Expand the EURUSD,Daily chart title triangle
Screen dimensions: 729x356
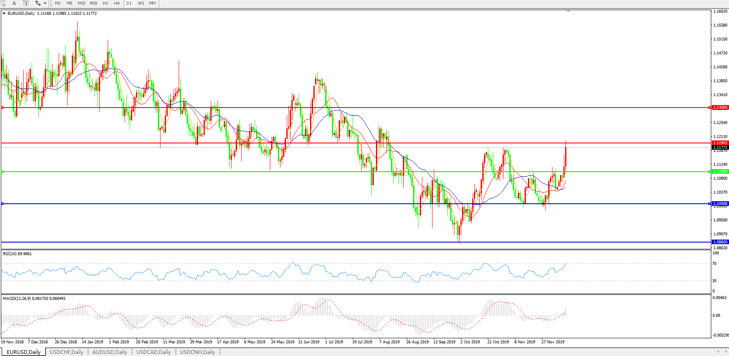coord(4,13)
